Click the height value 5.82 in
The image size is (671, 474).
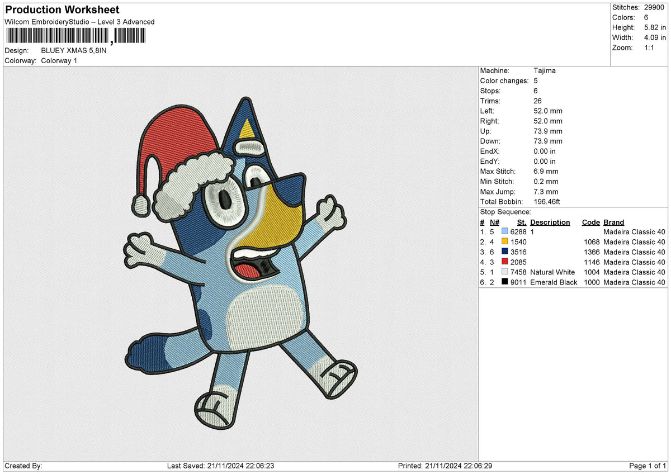[655, 27]
